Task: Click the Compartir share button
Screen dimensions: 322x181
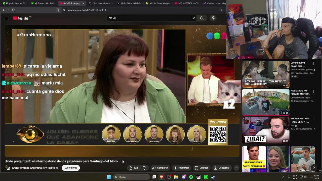Action: click(x=160, y=168)
